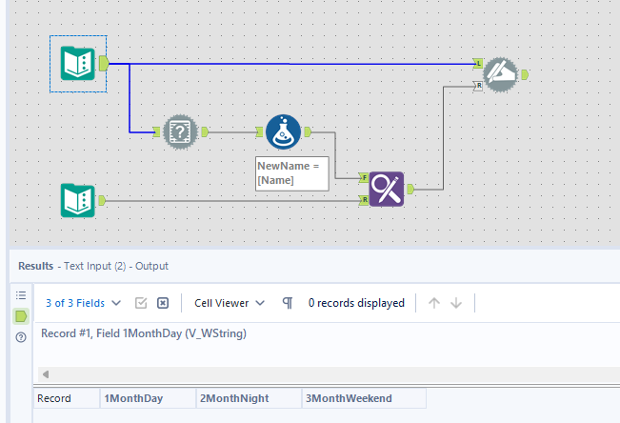Click the blue connection to Dynamic Rename
Image resolution: width=620 pixels, height=423 pixels.
(291, 63)
